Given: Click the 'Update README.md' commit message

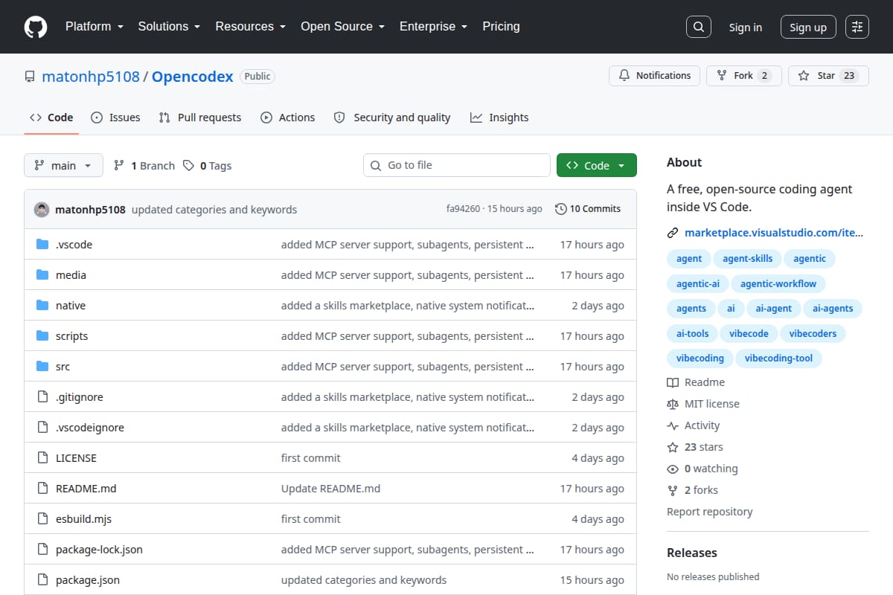Looking at the screenshot, I should (330, 489).
